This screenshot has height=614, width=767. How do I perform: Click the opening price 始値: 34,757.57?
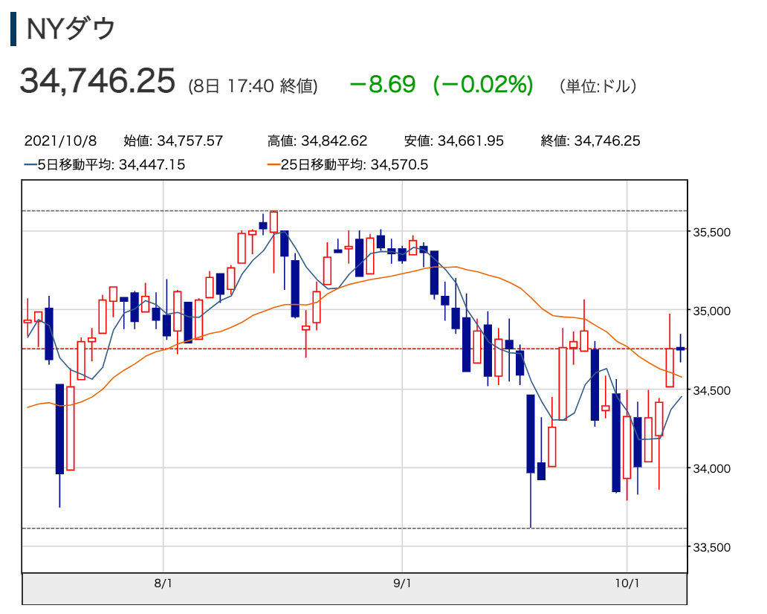tap(173, 141)
